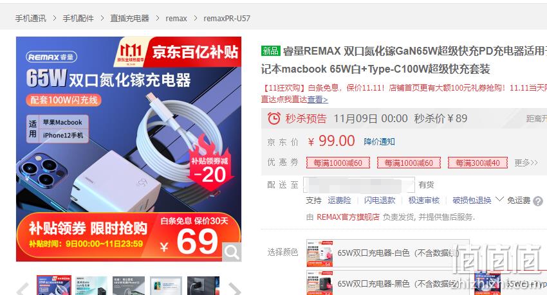
Task: Claim the 每满300减40 coupon
Action: click(x=477, y=163)
